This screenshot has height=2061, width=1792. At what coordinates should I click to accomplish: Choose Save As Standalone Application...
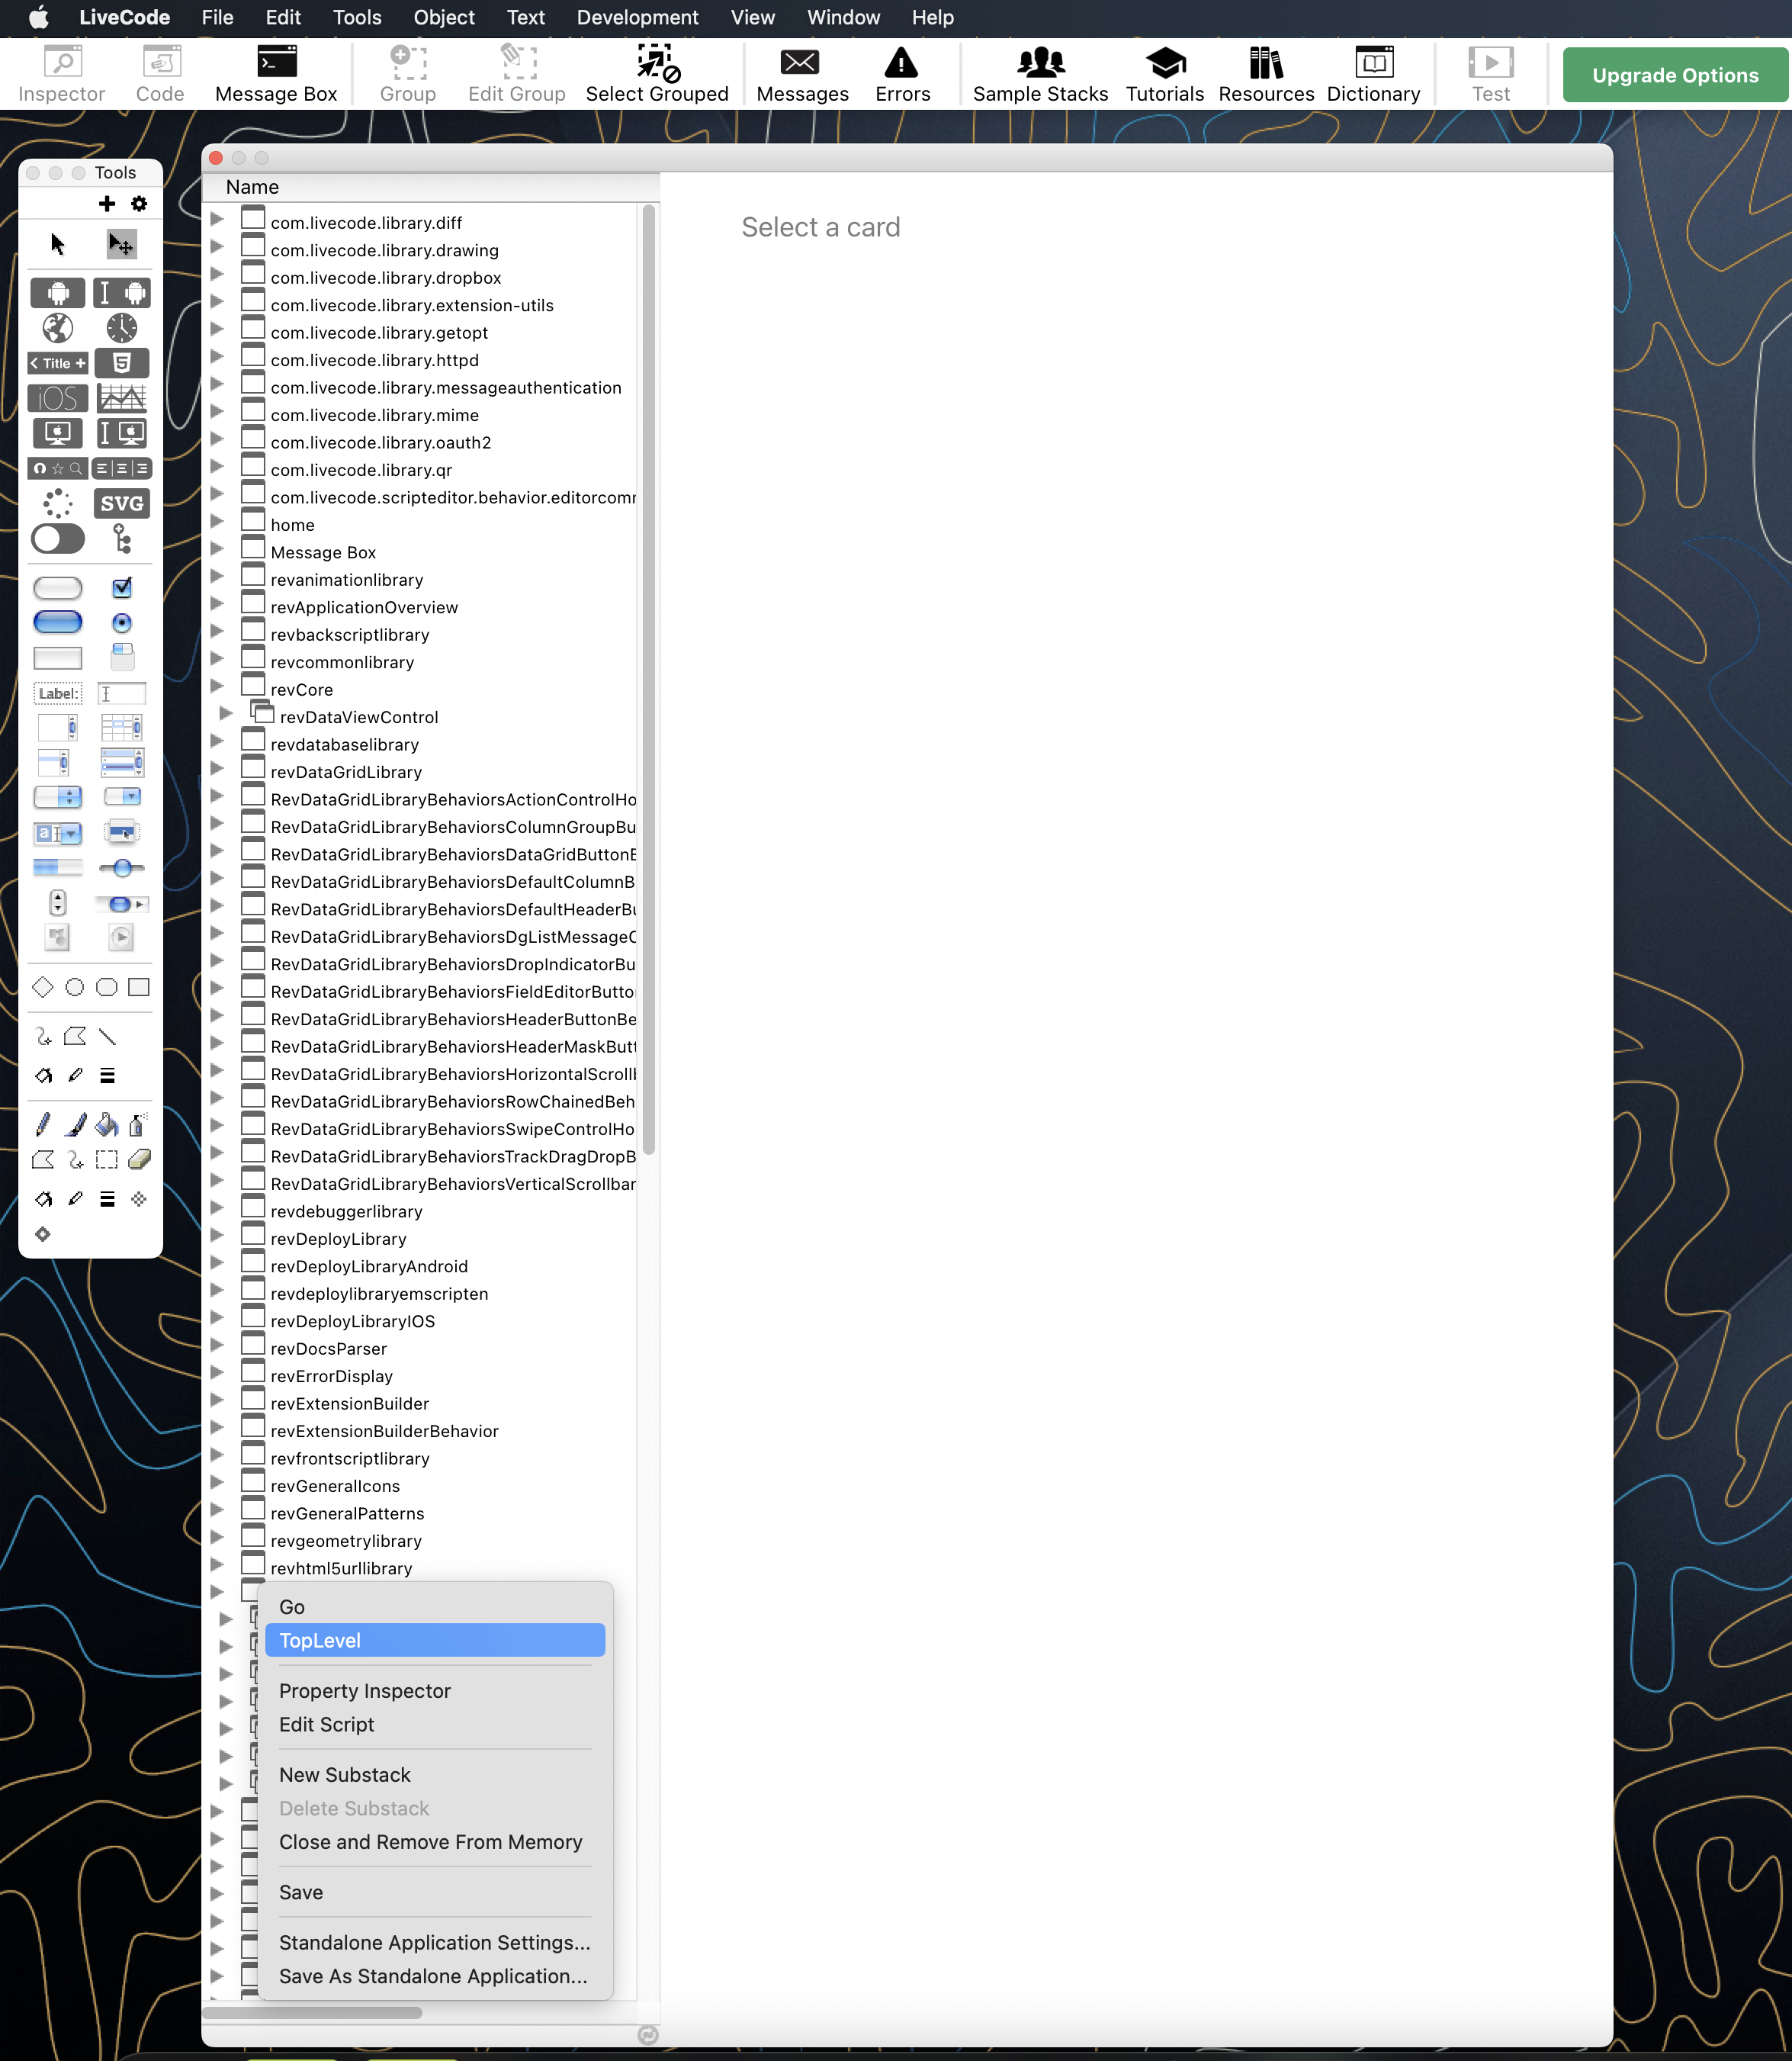coord(435,1976)
